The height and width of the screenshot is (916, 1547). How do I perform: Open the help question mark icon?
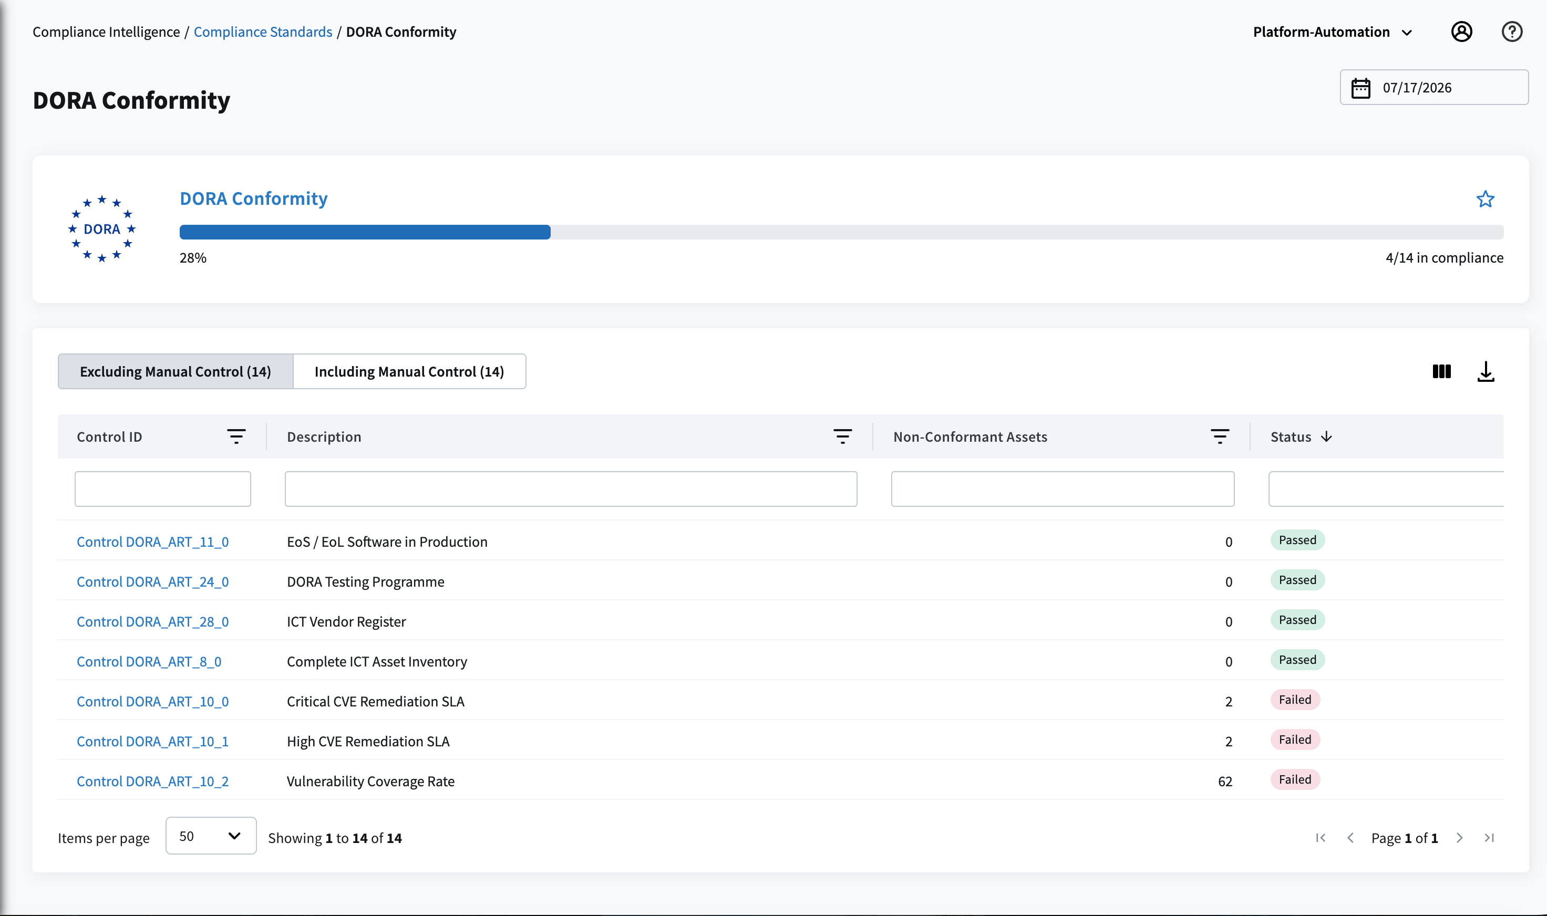[1512, 32]
